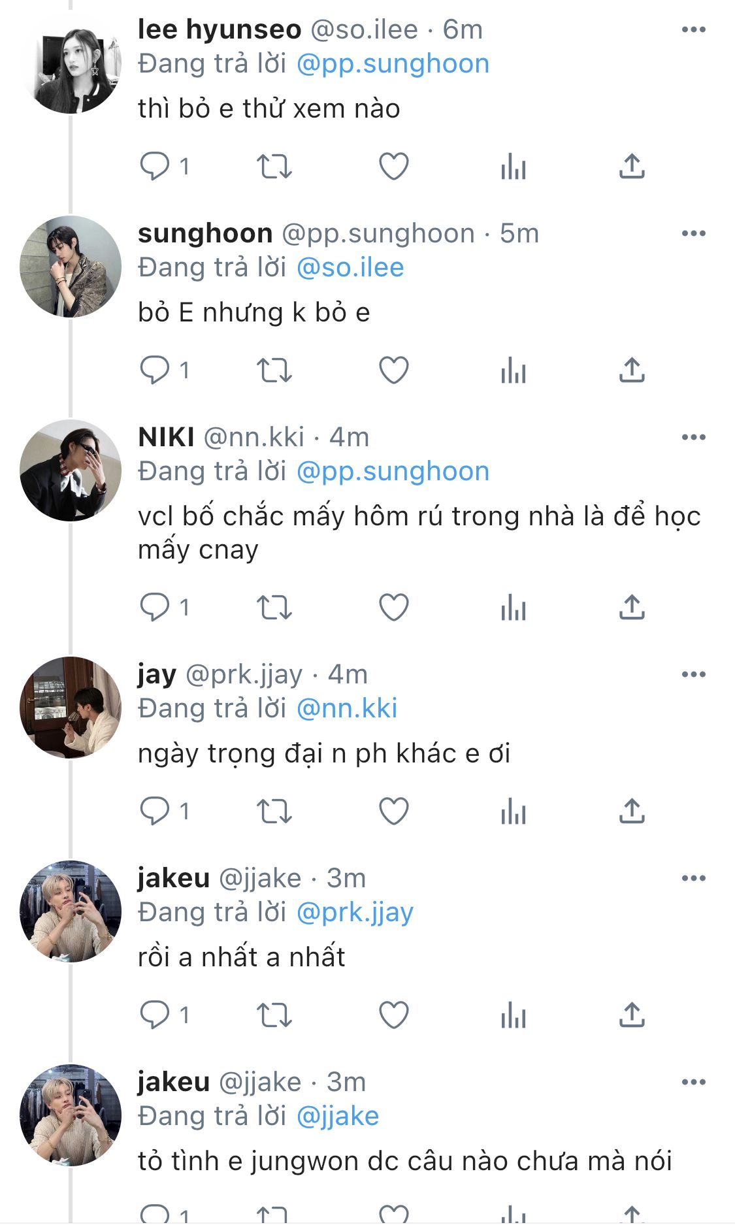The image size is (735, 1227).
Task: Open sunghoon's profile name
Action: pyautogui.click(x=205, y=234)
